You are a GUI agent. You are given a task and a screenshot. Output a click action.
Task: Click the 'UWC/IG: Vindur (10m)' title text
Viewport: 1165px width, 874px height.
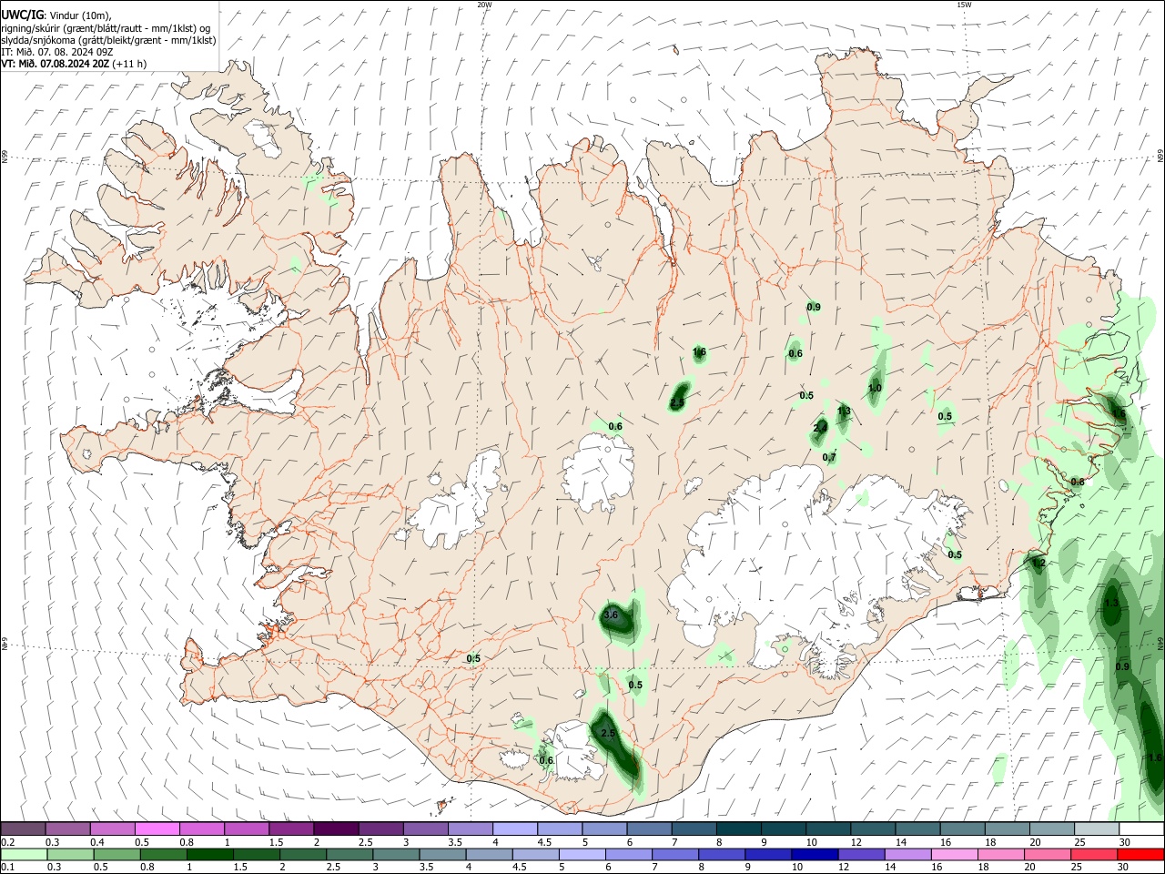[x=56, y=15]
